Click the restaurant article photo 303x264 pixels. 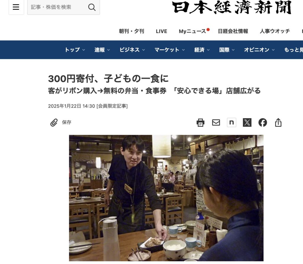point(166,198)
